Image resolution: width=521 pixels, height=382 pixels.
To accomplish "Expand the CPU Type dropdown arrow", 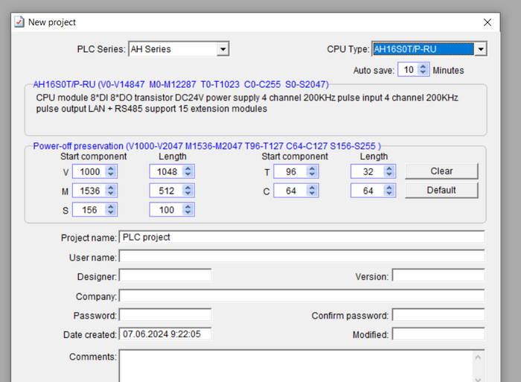I will point(480,49).
